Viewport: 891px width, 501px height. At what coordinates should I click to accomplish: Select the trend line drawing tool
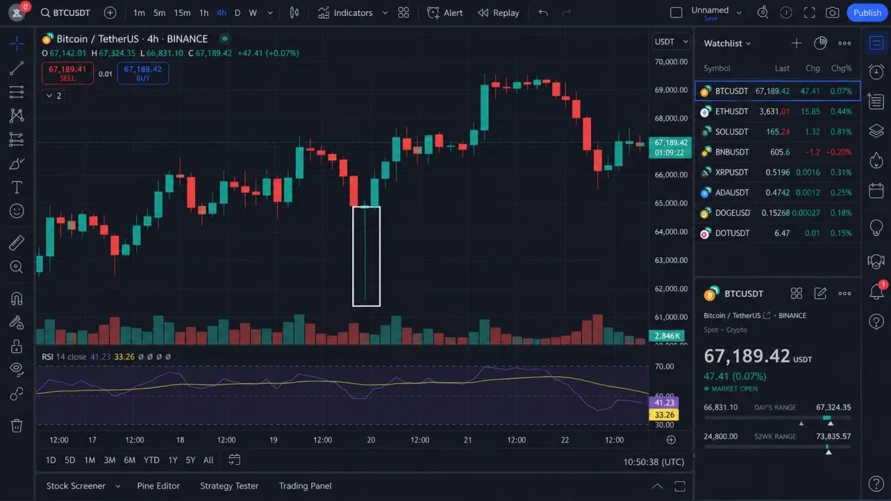[x=17, y=68]
